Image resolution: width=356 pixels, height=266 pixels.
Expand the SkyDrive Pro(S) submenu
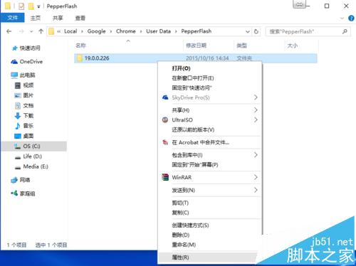point(210,97)
